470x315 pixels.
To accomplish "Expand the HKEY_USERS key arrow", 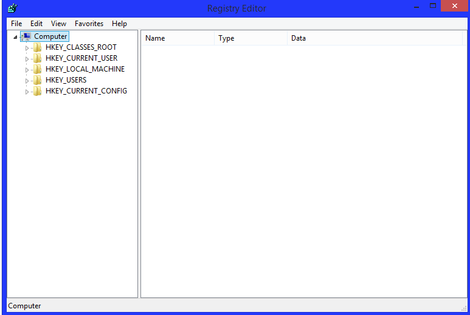I will (x=27, y=81).
